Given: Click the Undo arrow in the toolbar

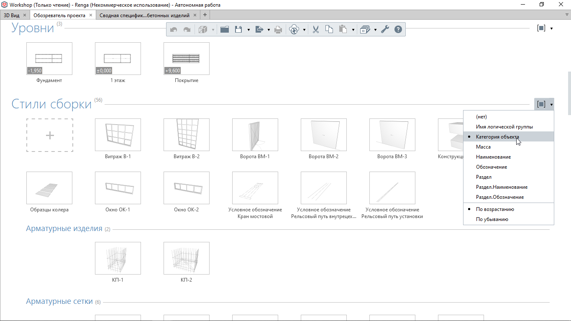Looking at the screenshot, I should click(x=174, y=30).
